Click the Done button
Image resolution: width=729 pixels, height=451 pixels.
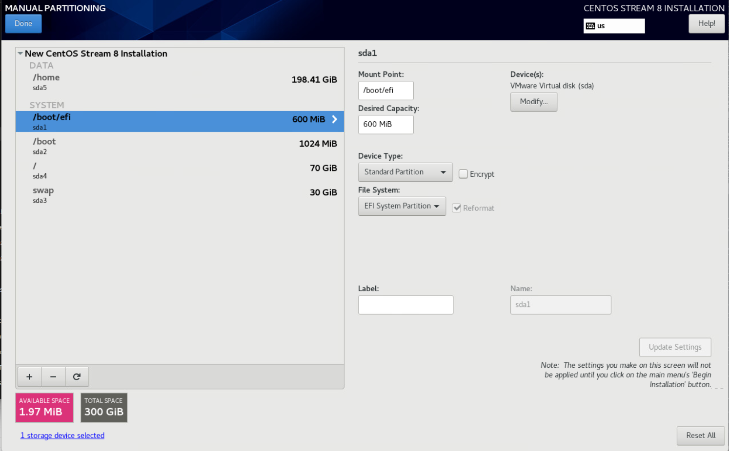click(x=23, y=23)
